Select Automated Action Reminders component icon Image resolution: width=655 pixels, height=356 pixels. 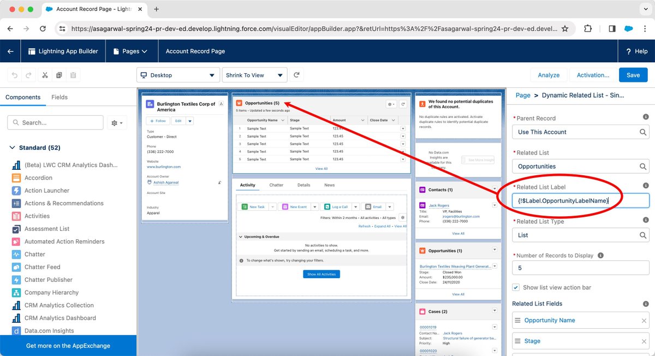click(16, 241)
